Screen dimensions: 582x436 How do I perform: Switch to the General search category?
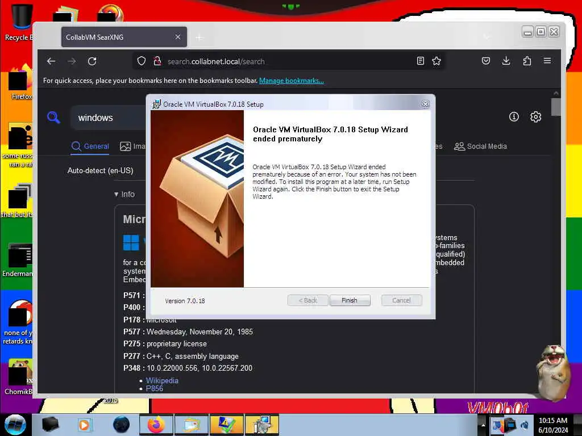(90, 146)
